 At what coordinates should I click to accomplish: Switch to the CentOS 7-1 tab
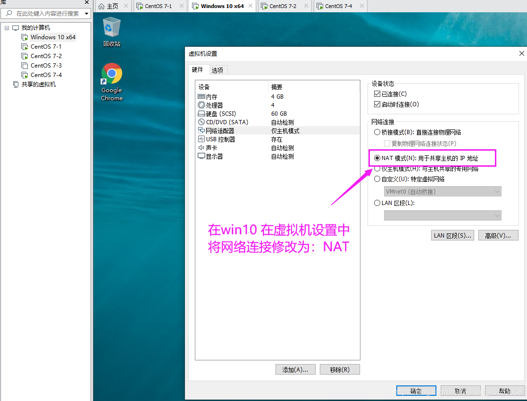point(159,6)
